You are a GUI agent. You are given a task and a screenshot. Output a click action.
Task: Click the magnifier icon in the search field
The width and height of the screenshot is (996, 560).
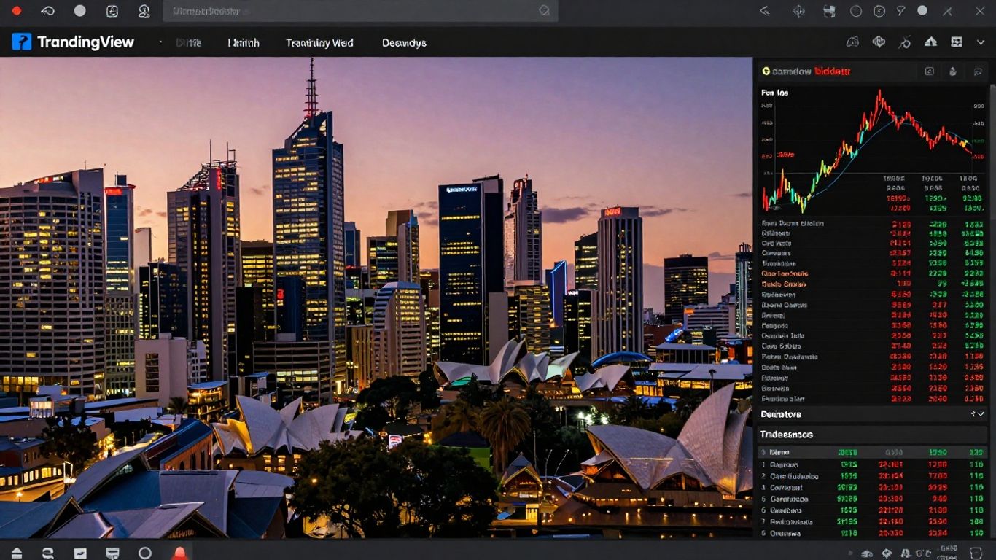pos(544,11)
